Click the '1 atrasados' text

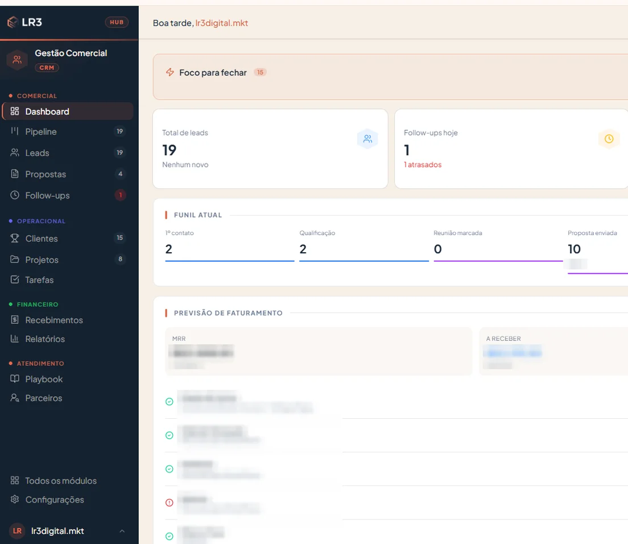click(423, 164)
